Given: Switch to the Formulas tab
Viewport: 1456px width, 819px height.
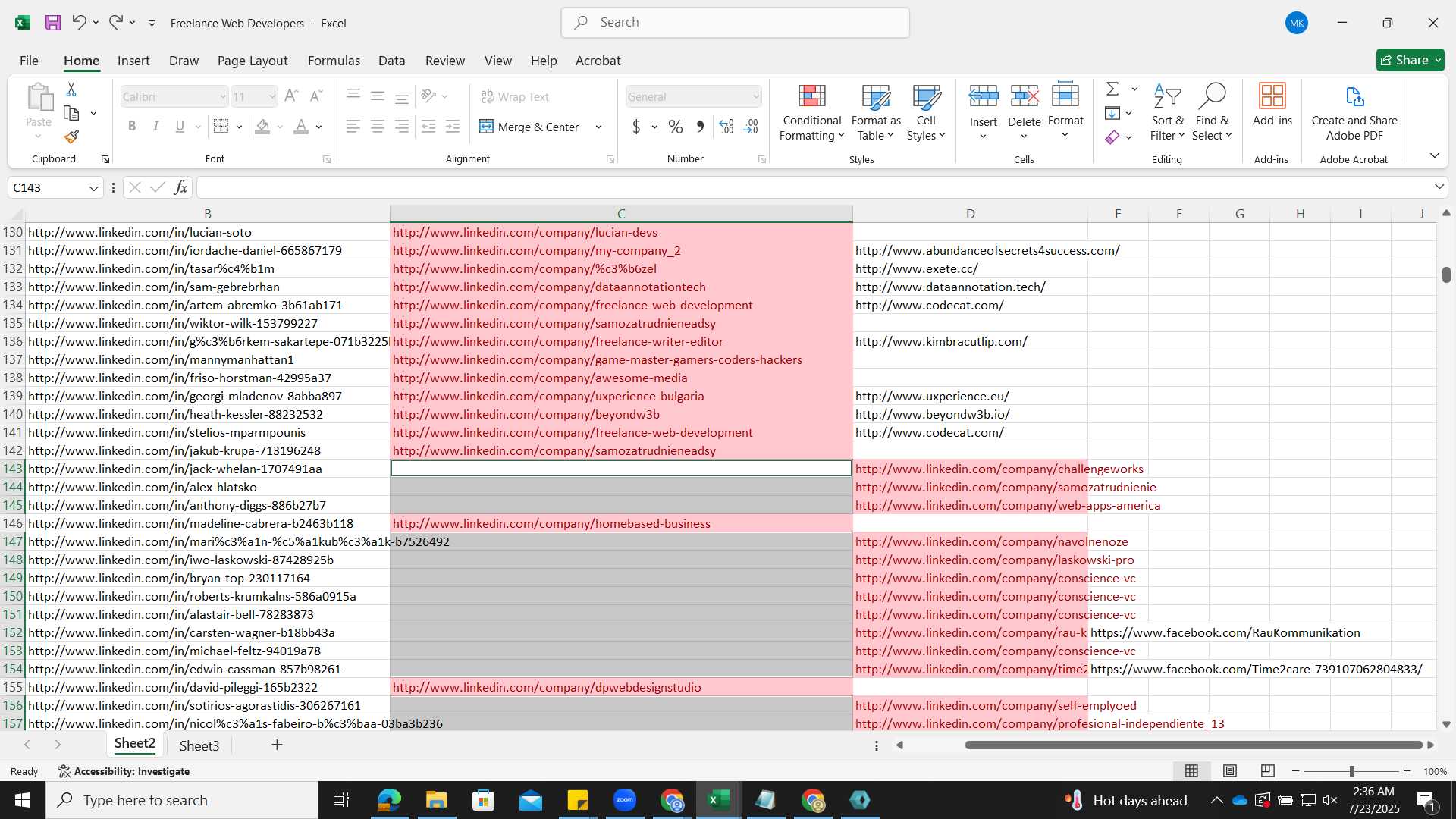Looking at the screenshot, I should 334,61.
